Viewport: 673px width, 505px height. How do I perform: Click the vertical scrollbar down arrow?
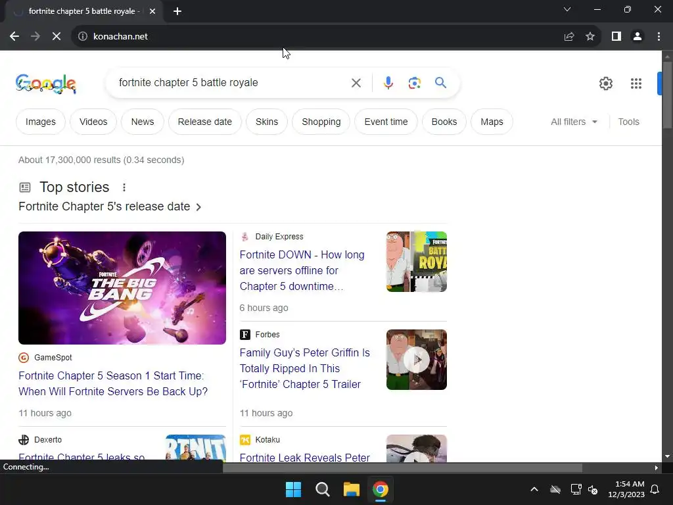(x=667, y=456)
